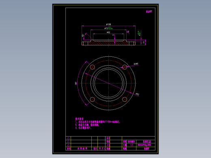The image size is (211, 158).
Task: Click the ø72 toleranced dimension text
Action: pos(108,28)
